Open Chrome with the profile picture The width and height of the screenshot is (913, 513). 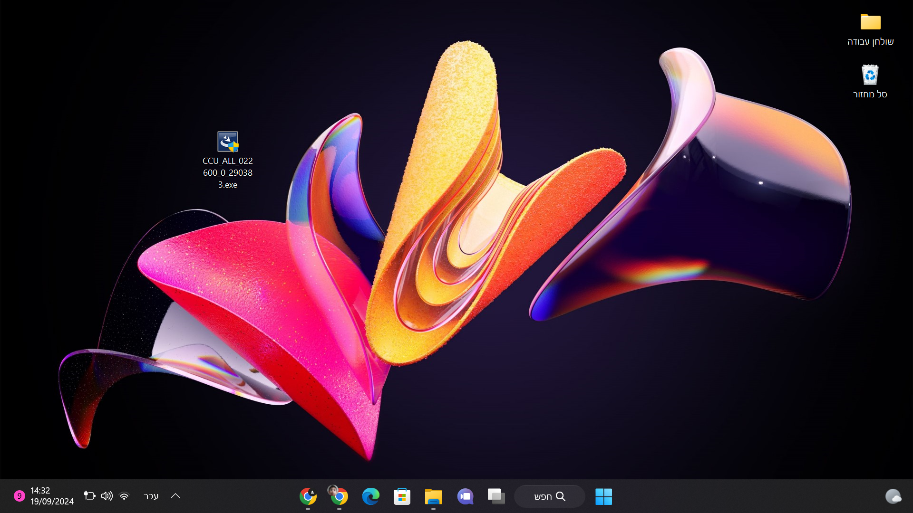pyautogui.click(x=339, y=496)
